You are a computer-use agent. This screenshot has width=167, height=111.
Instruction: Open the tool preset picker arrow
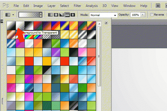coord(13,15)
